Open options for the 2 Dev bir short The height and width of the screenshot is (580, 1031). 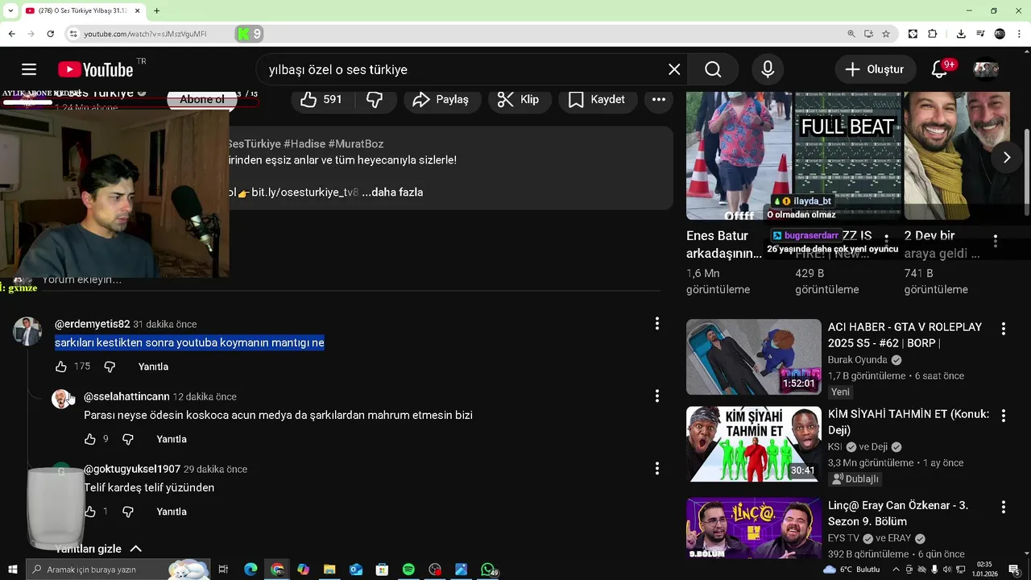[996, 241]
